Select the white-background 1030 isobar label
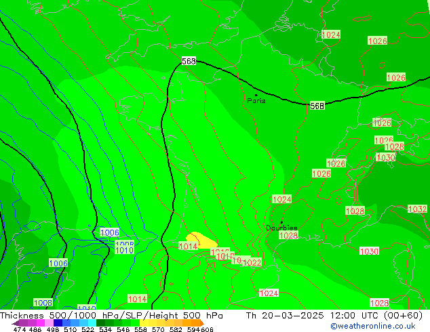Viewport: 430px width, 332px height. pyautogui.click(x=369, y=251)
